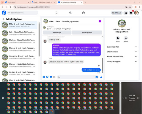Switch to 2946 S Lincoln Ave tab
Screen dimensions: 142x114
coord(43,2)
